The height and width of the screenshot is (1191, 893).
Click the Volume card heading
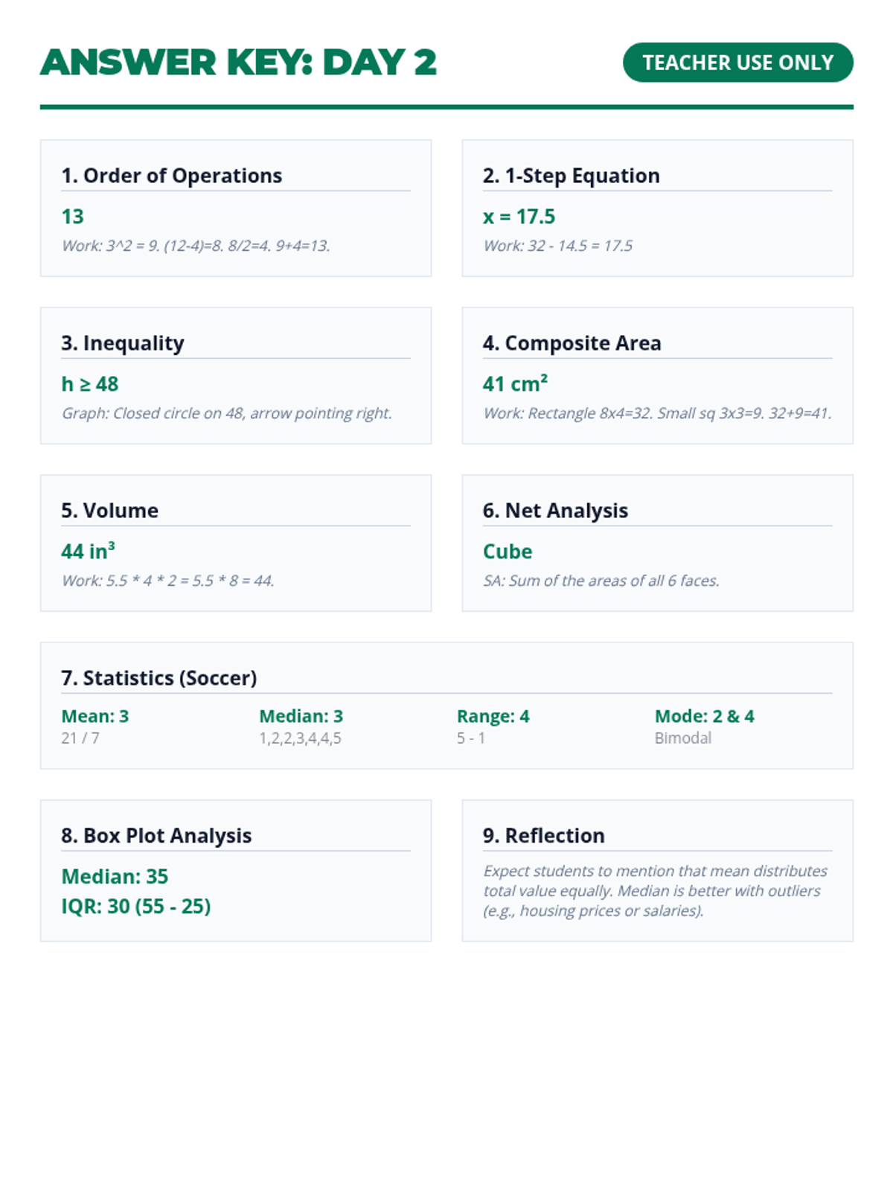[109, 511]
